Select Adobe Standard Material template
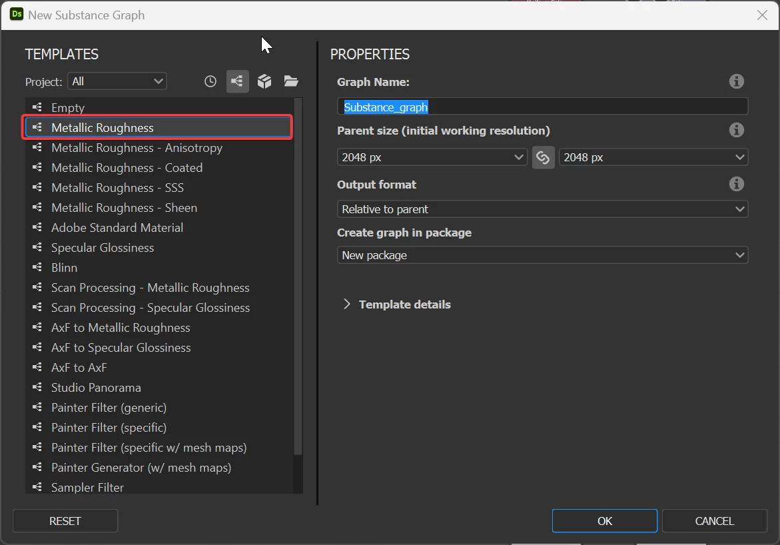This screenshot has height=545, width=780. pos(159,227)
